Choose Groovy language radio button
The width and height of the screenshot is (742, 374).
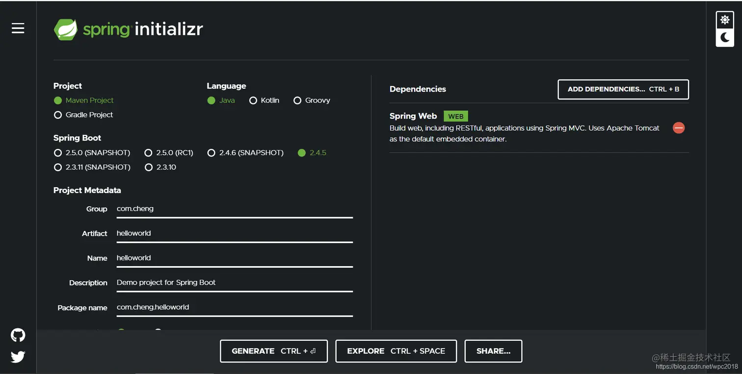click(x=312, y=100)
